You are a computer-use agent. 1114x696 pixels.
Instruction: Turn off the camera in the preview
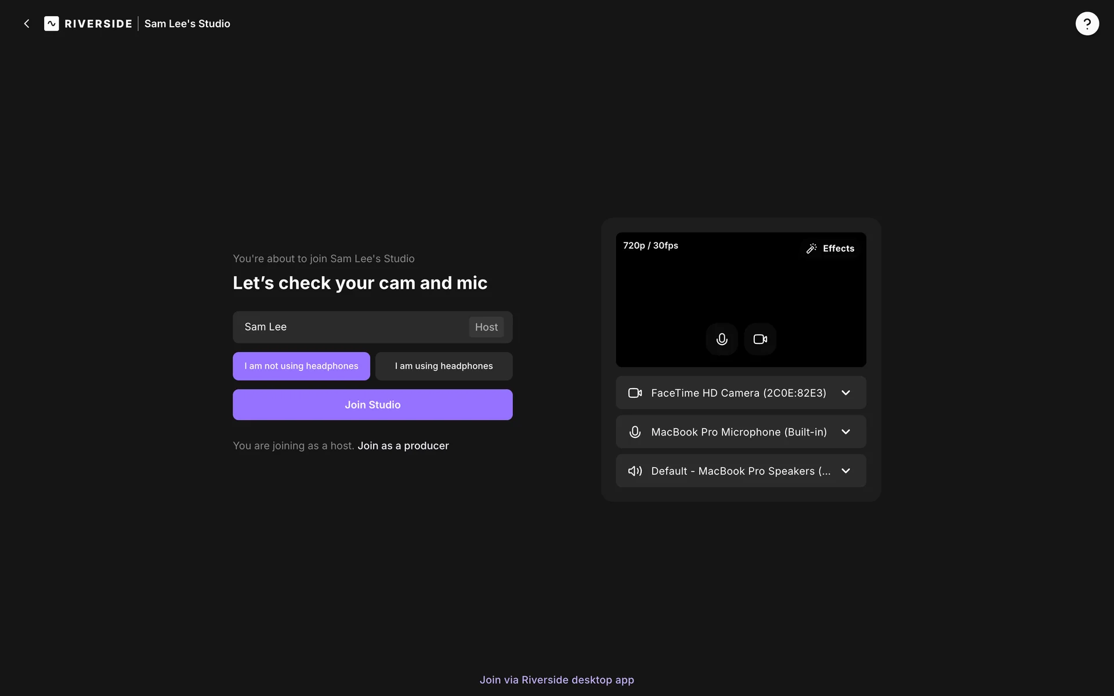[x=760, y=339]
